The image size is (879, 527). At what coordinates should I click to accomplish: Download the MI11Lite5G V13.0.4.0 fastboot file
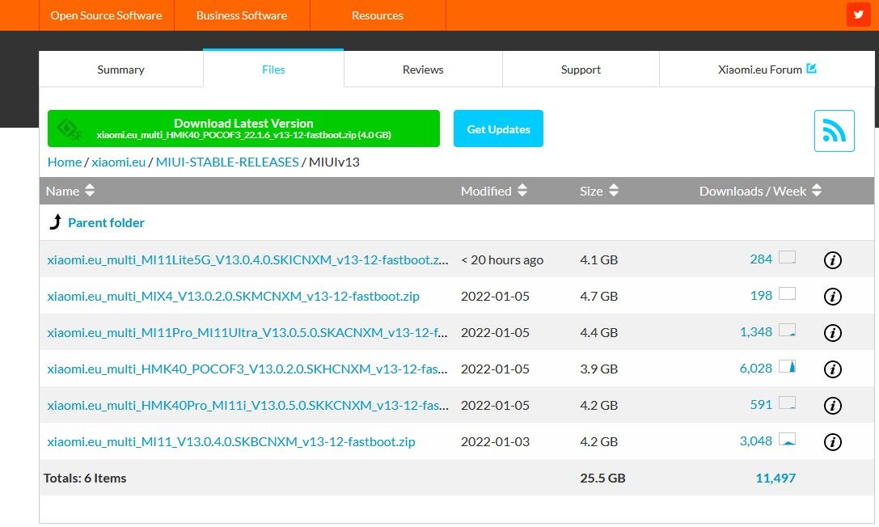pyautogui.click(x=247, y=259)
